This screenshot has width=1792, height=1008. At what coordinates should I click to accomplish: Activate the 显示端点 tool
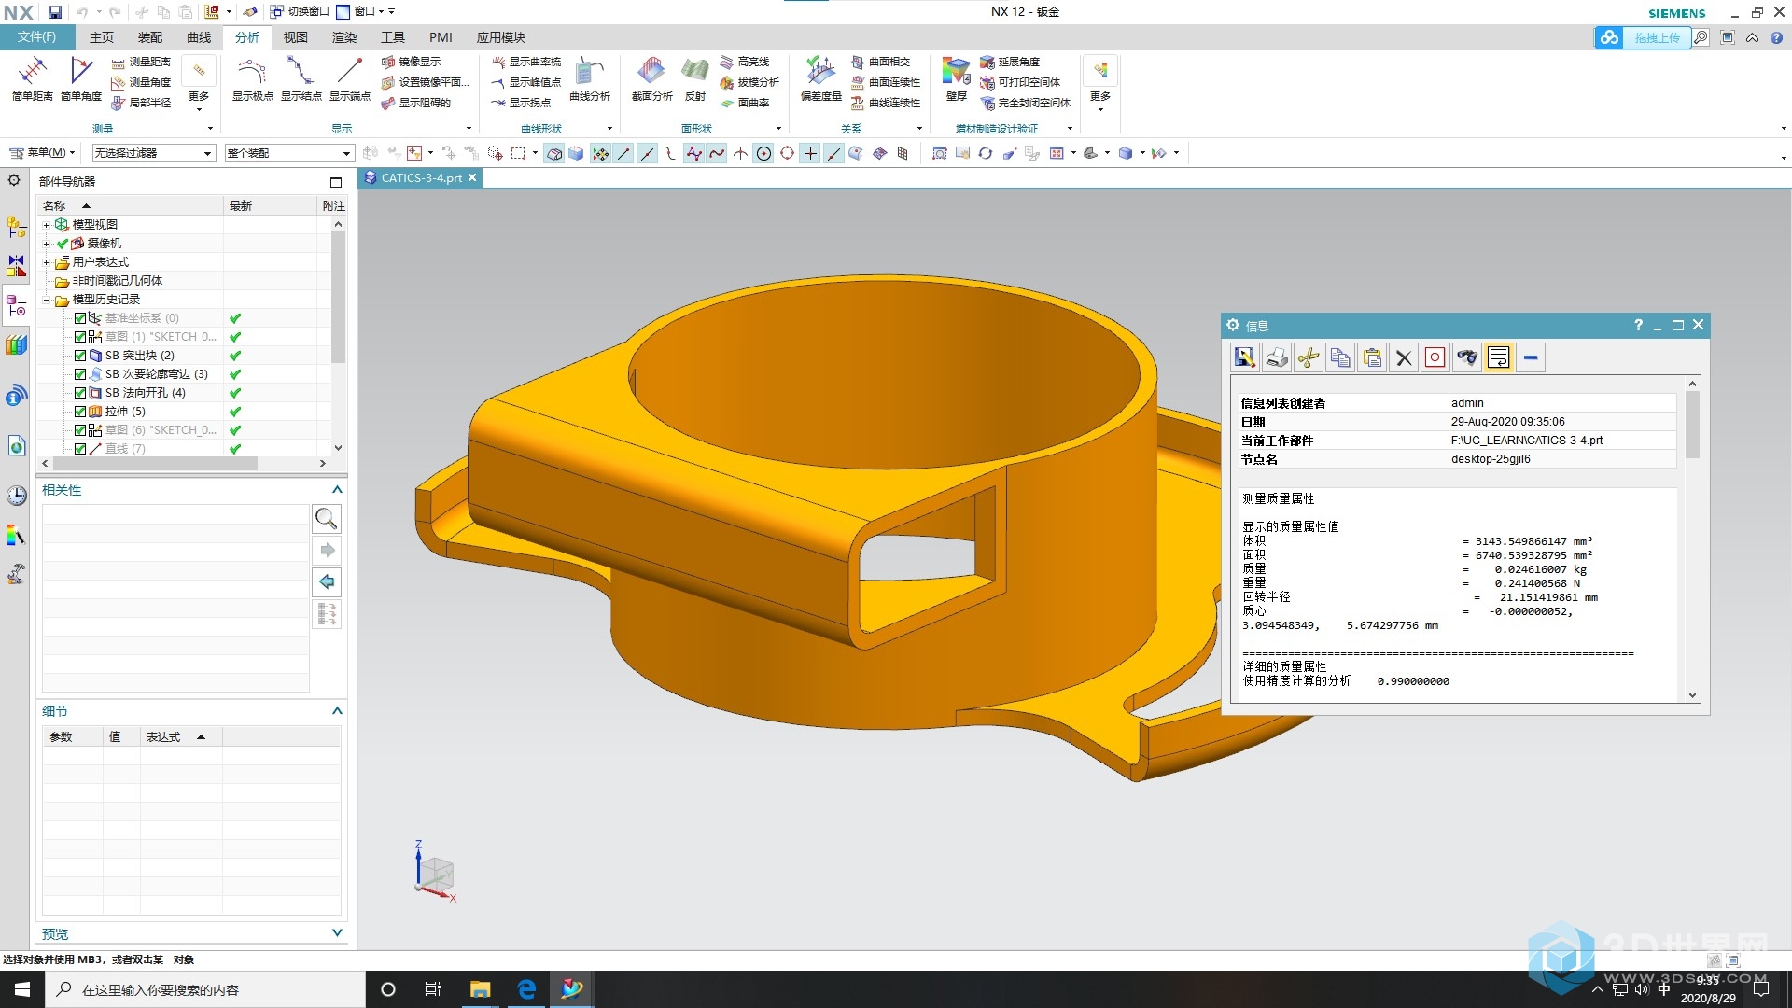tap(349, 78)
